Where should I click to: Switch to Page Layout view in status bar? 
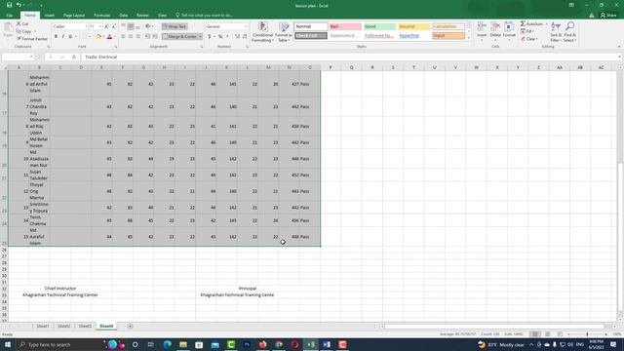pos(548,334)
